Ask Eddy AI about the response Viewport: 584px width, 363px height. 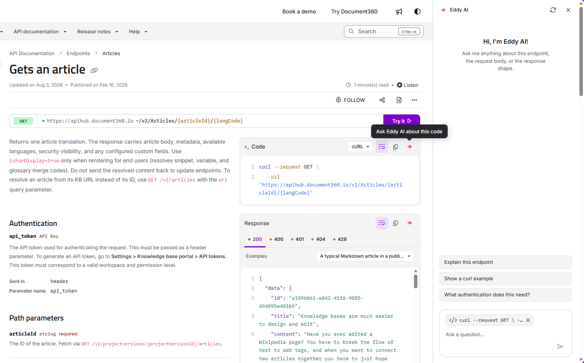410,223
